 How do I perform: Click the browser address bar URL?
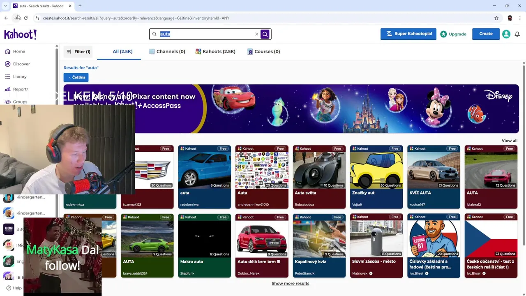(x=136, y=18)
